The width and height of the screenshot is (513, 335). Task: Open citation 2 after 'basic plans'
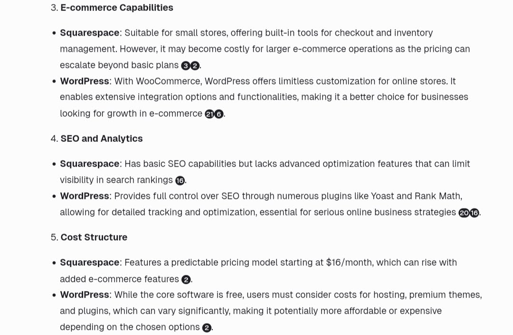(x=195, y=65)
